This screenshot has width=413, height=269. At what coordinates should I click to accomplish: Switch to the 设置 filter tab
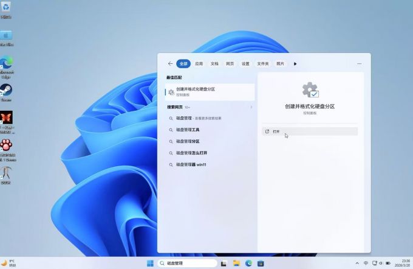click(x=245, y=64)
